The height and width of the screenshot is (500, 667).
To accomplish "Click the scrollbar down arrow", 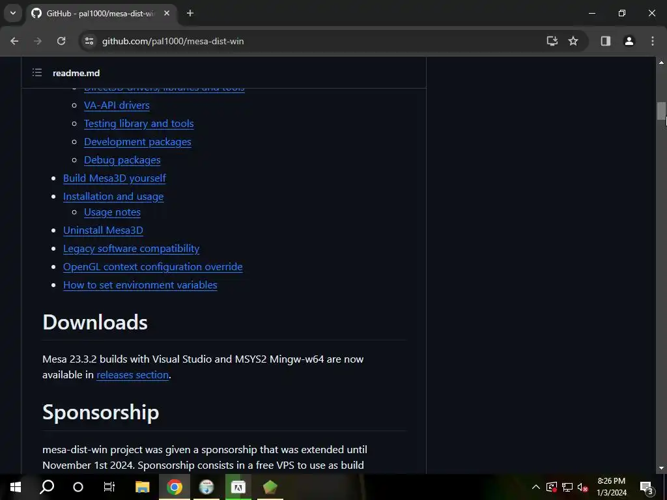I will (661, 468).
